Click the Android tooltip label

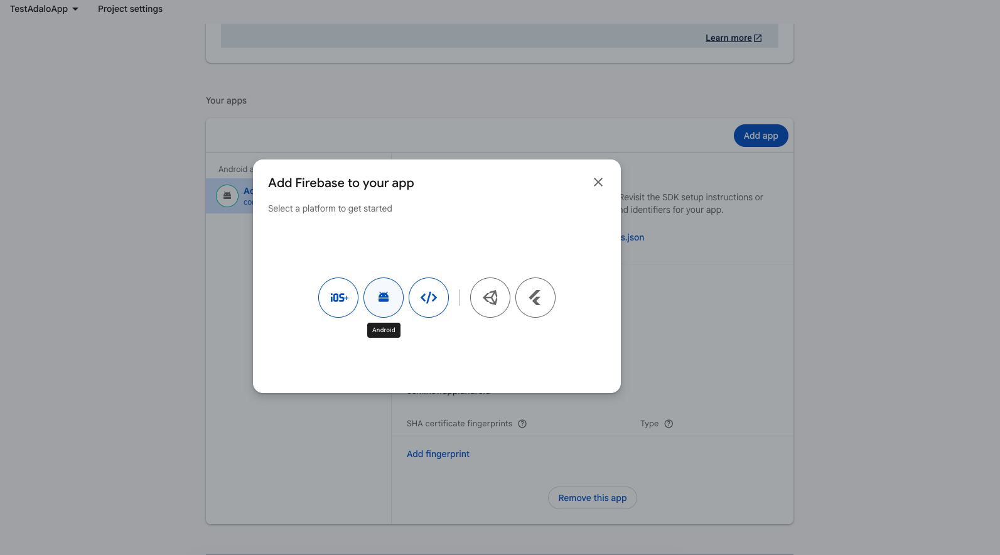pyautogui.click(x=384, y=330)
